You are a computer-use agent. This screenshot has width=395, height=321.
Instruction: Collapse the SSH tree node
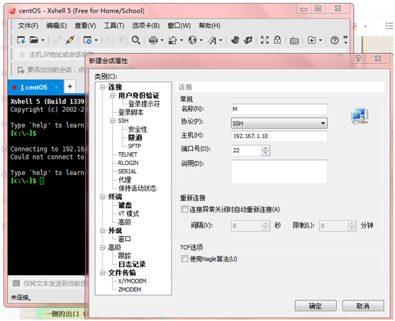(x=112, y=121)
